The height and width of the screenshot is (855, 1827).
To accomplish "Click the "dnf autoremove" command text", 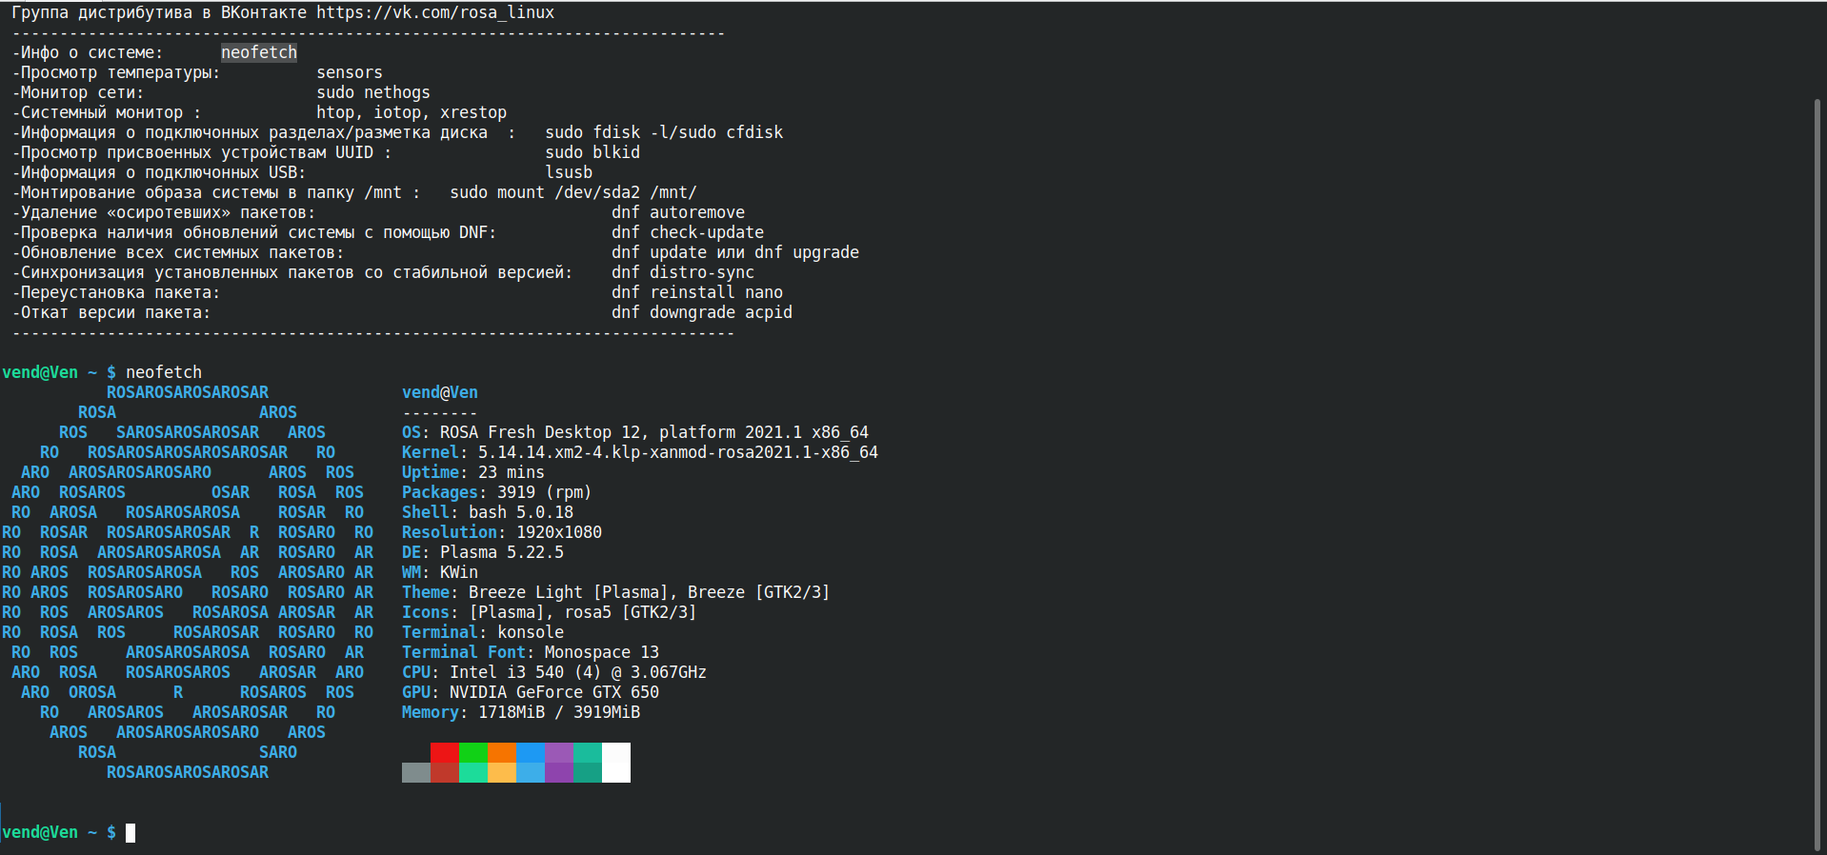I will click(x=678, y=212).
